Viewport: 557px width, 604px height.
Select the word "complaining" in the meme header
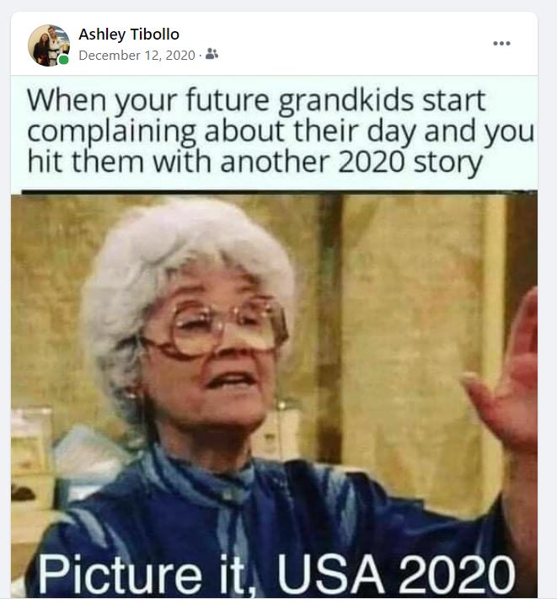[x=112, y=132]
